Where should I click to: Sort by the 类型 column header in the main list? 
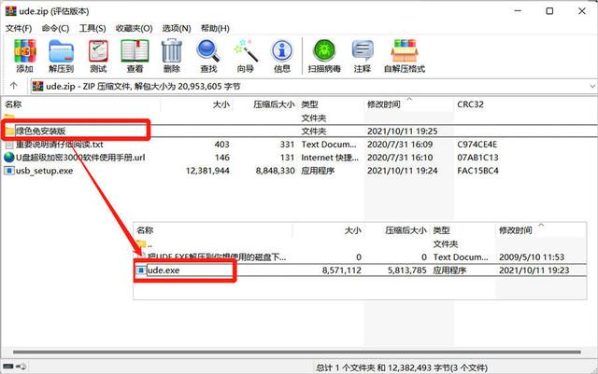tap(331, 104)
